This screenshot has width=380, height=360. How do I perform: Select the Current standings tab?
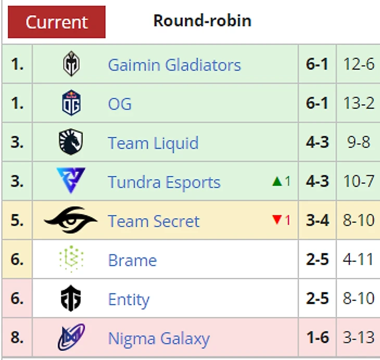coord(57,22)
